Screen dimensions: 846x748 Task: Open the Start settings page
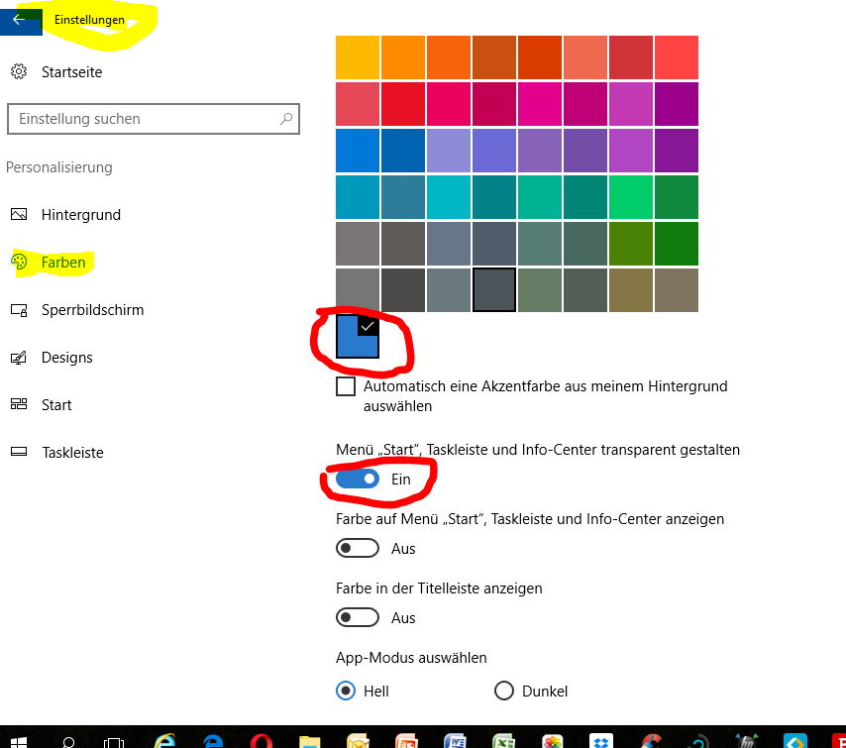56,405
